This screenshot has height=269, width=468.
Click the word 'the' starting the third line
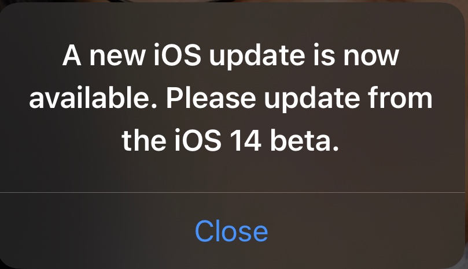(144, 140)
